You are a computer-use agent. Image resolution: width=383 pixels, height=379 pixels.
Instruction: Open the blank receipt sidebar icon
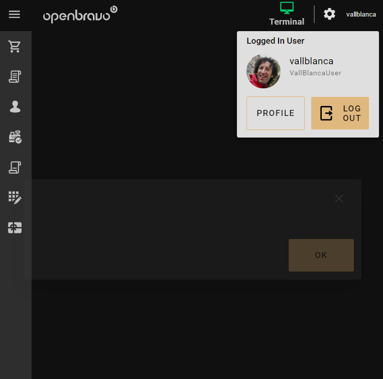click(x=15, y=167)
